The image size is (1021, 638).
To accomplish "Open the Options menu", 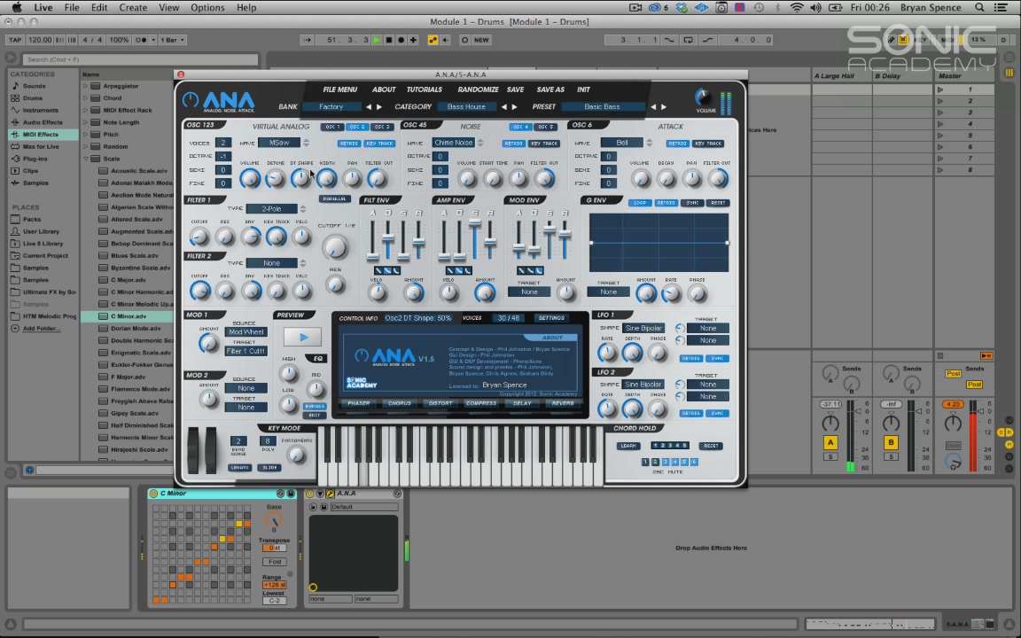I will 207,8.
